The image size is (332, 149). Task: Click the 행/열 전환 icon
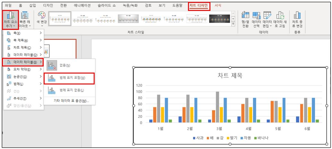245,20
